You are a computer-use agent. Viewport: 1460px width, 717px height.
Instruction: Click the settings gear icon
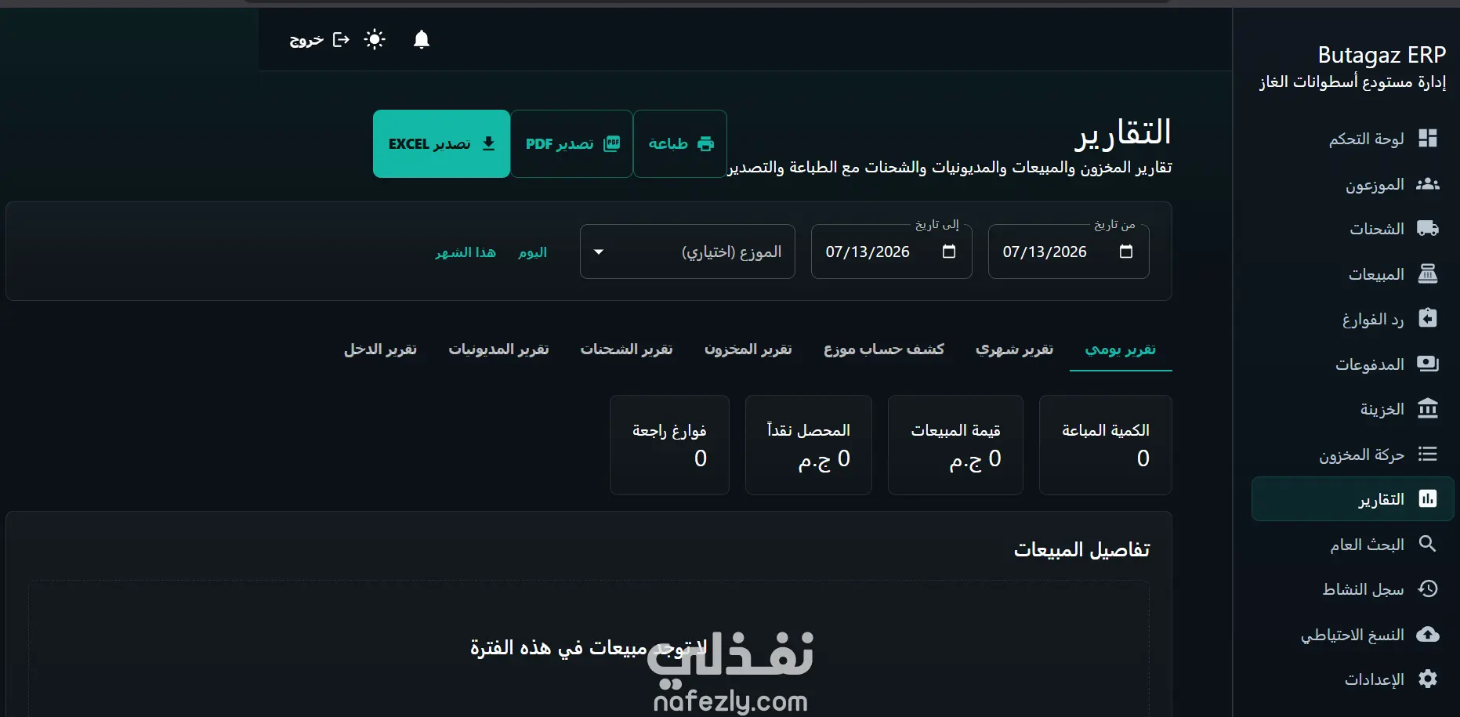[x=1428, y=679]
